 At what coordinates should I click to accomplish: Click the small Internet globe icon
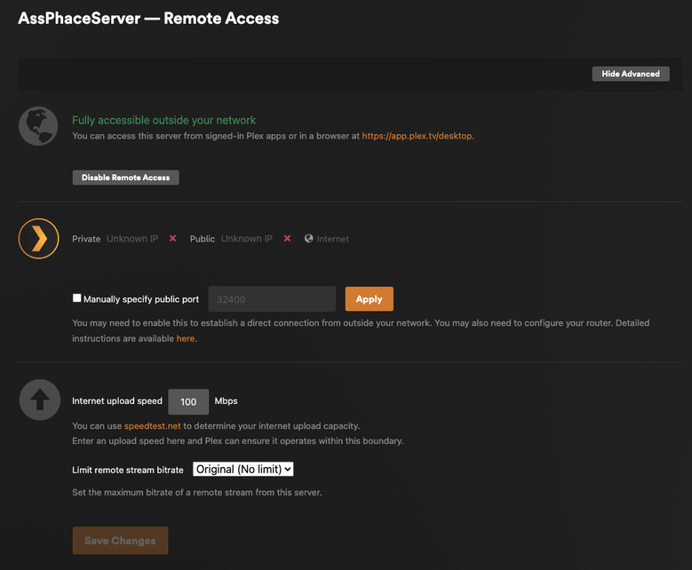(309, 239)
